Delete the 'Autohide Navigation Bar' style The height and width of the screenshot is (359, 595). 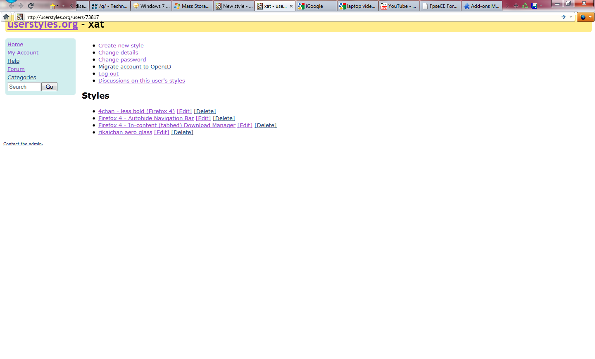pyautogui.click(x=224, y=118)
